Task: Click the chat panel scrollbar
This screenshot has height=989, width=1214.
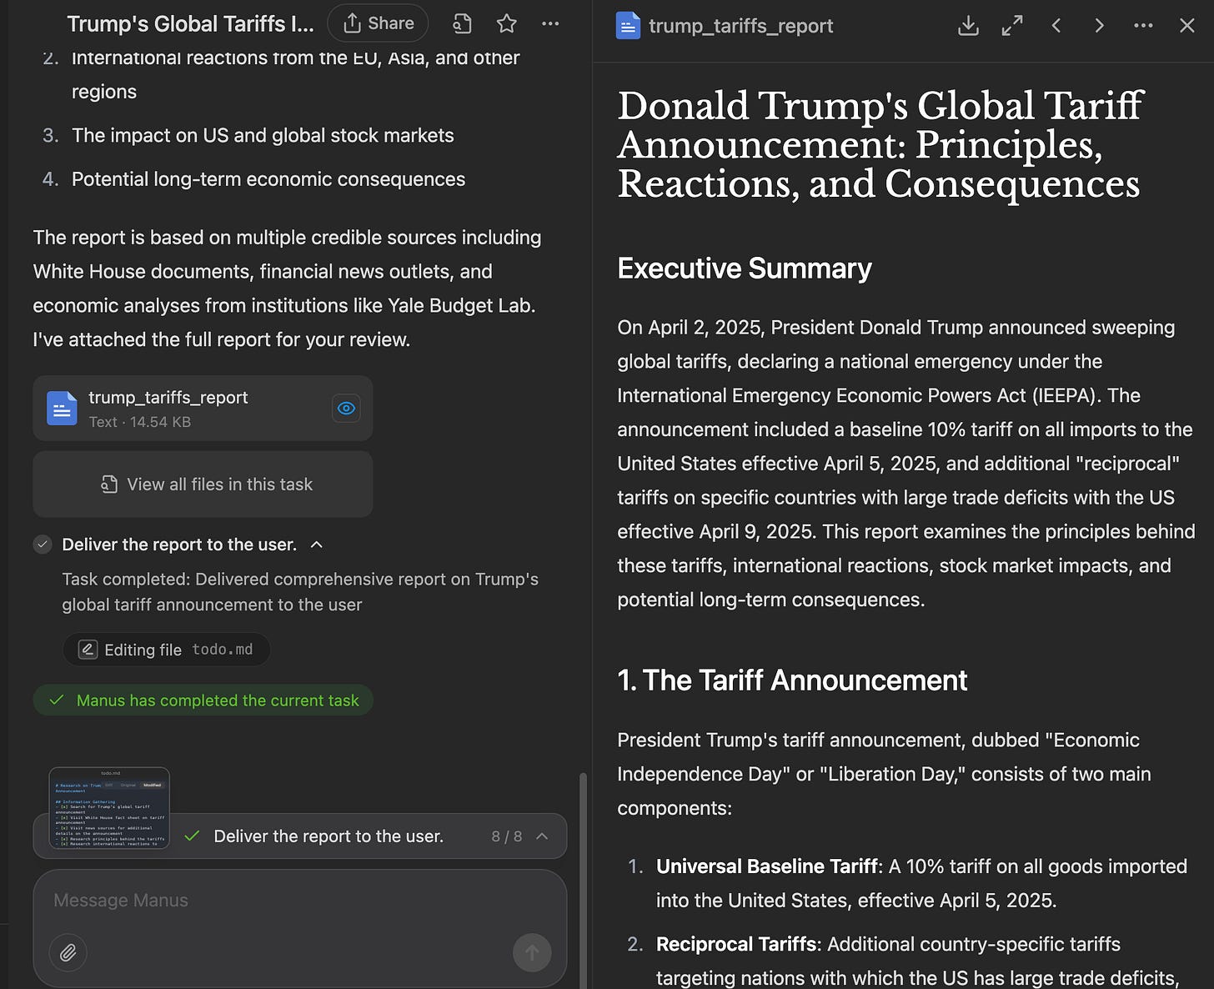Action: pyautogui.click(x=583, y=880)
